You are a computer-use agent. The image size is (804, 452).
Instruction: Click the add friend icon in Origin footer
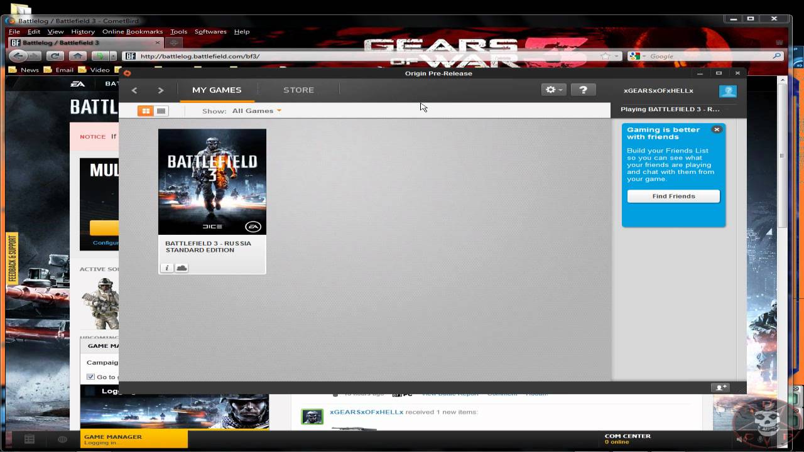tap(720, 387)
